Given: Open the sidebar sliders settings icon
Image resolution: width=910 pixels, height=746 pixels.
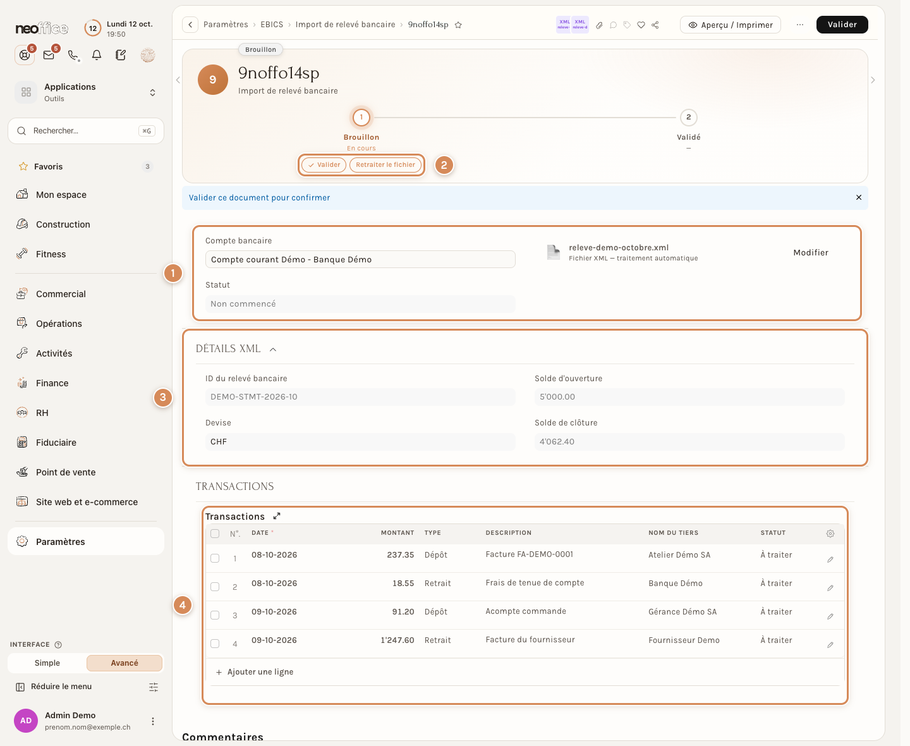Looking at the screenshot, I should 154,687.
